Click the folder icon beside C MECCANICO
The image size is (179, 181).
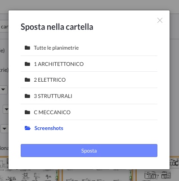click(27, 112)
